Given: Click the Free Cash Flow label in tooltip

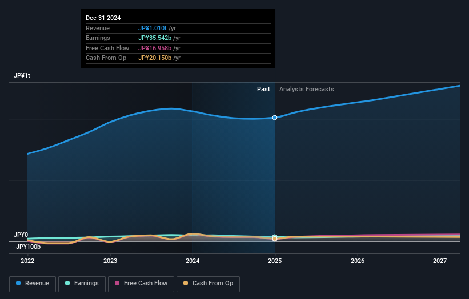Looking at the screenshot, I should (107, 48).
